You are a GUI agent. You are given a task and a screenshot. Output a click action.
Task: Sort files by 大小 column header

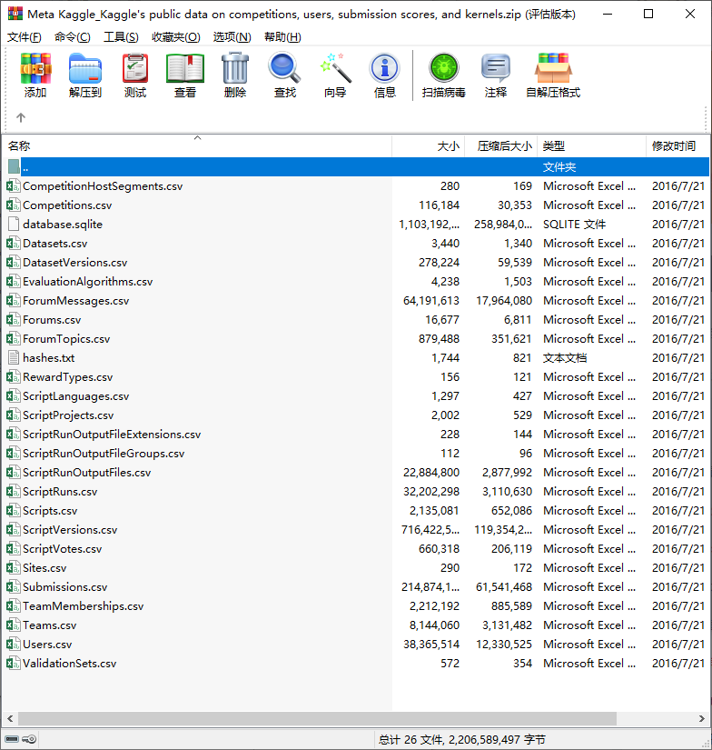click(x=429, y=145)
